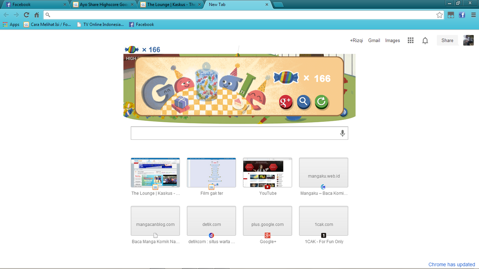Open plus.google.com thumbnail
Screen dimensions: 479x269
click(x=268, y=221)
